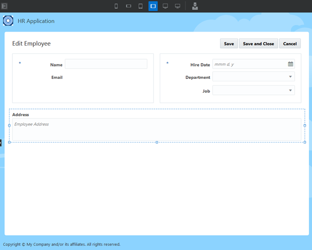Select the tablet portrait preview icon

(x=140, y=6)
